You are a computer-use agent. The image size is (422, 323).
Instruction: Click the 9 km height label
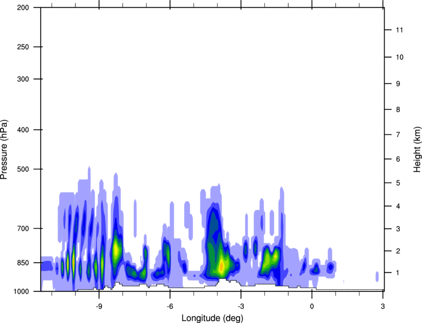pos(398,84)
